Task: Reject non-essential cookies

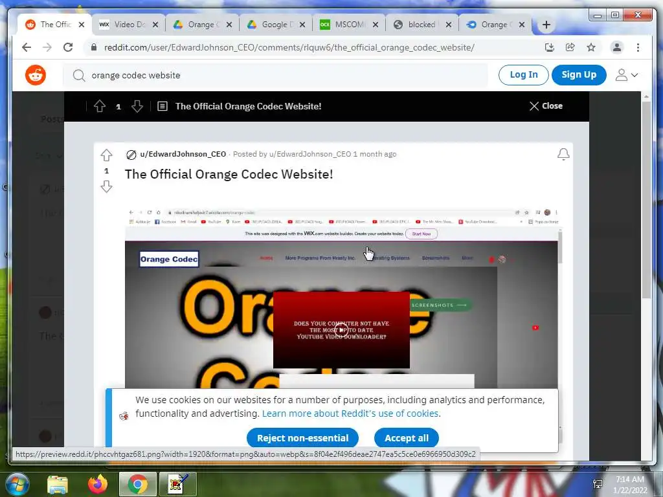Action: pyautogui.click(x=303, y=438)
